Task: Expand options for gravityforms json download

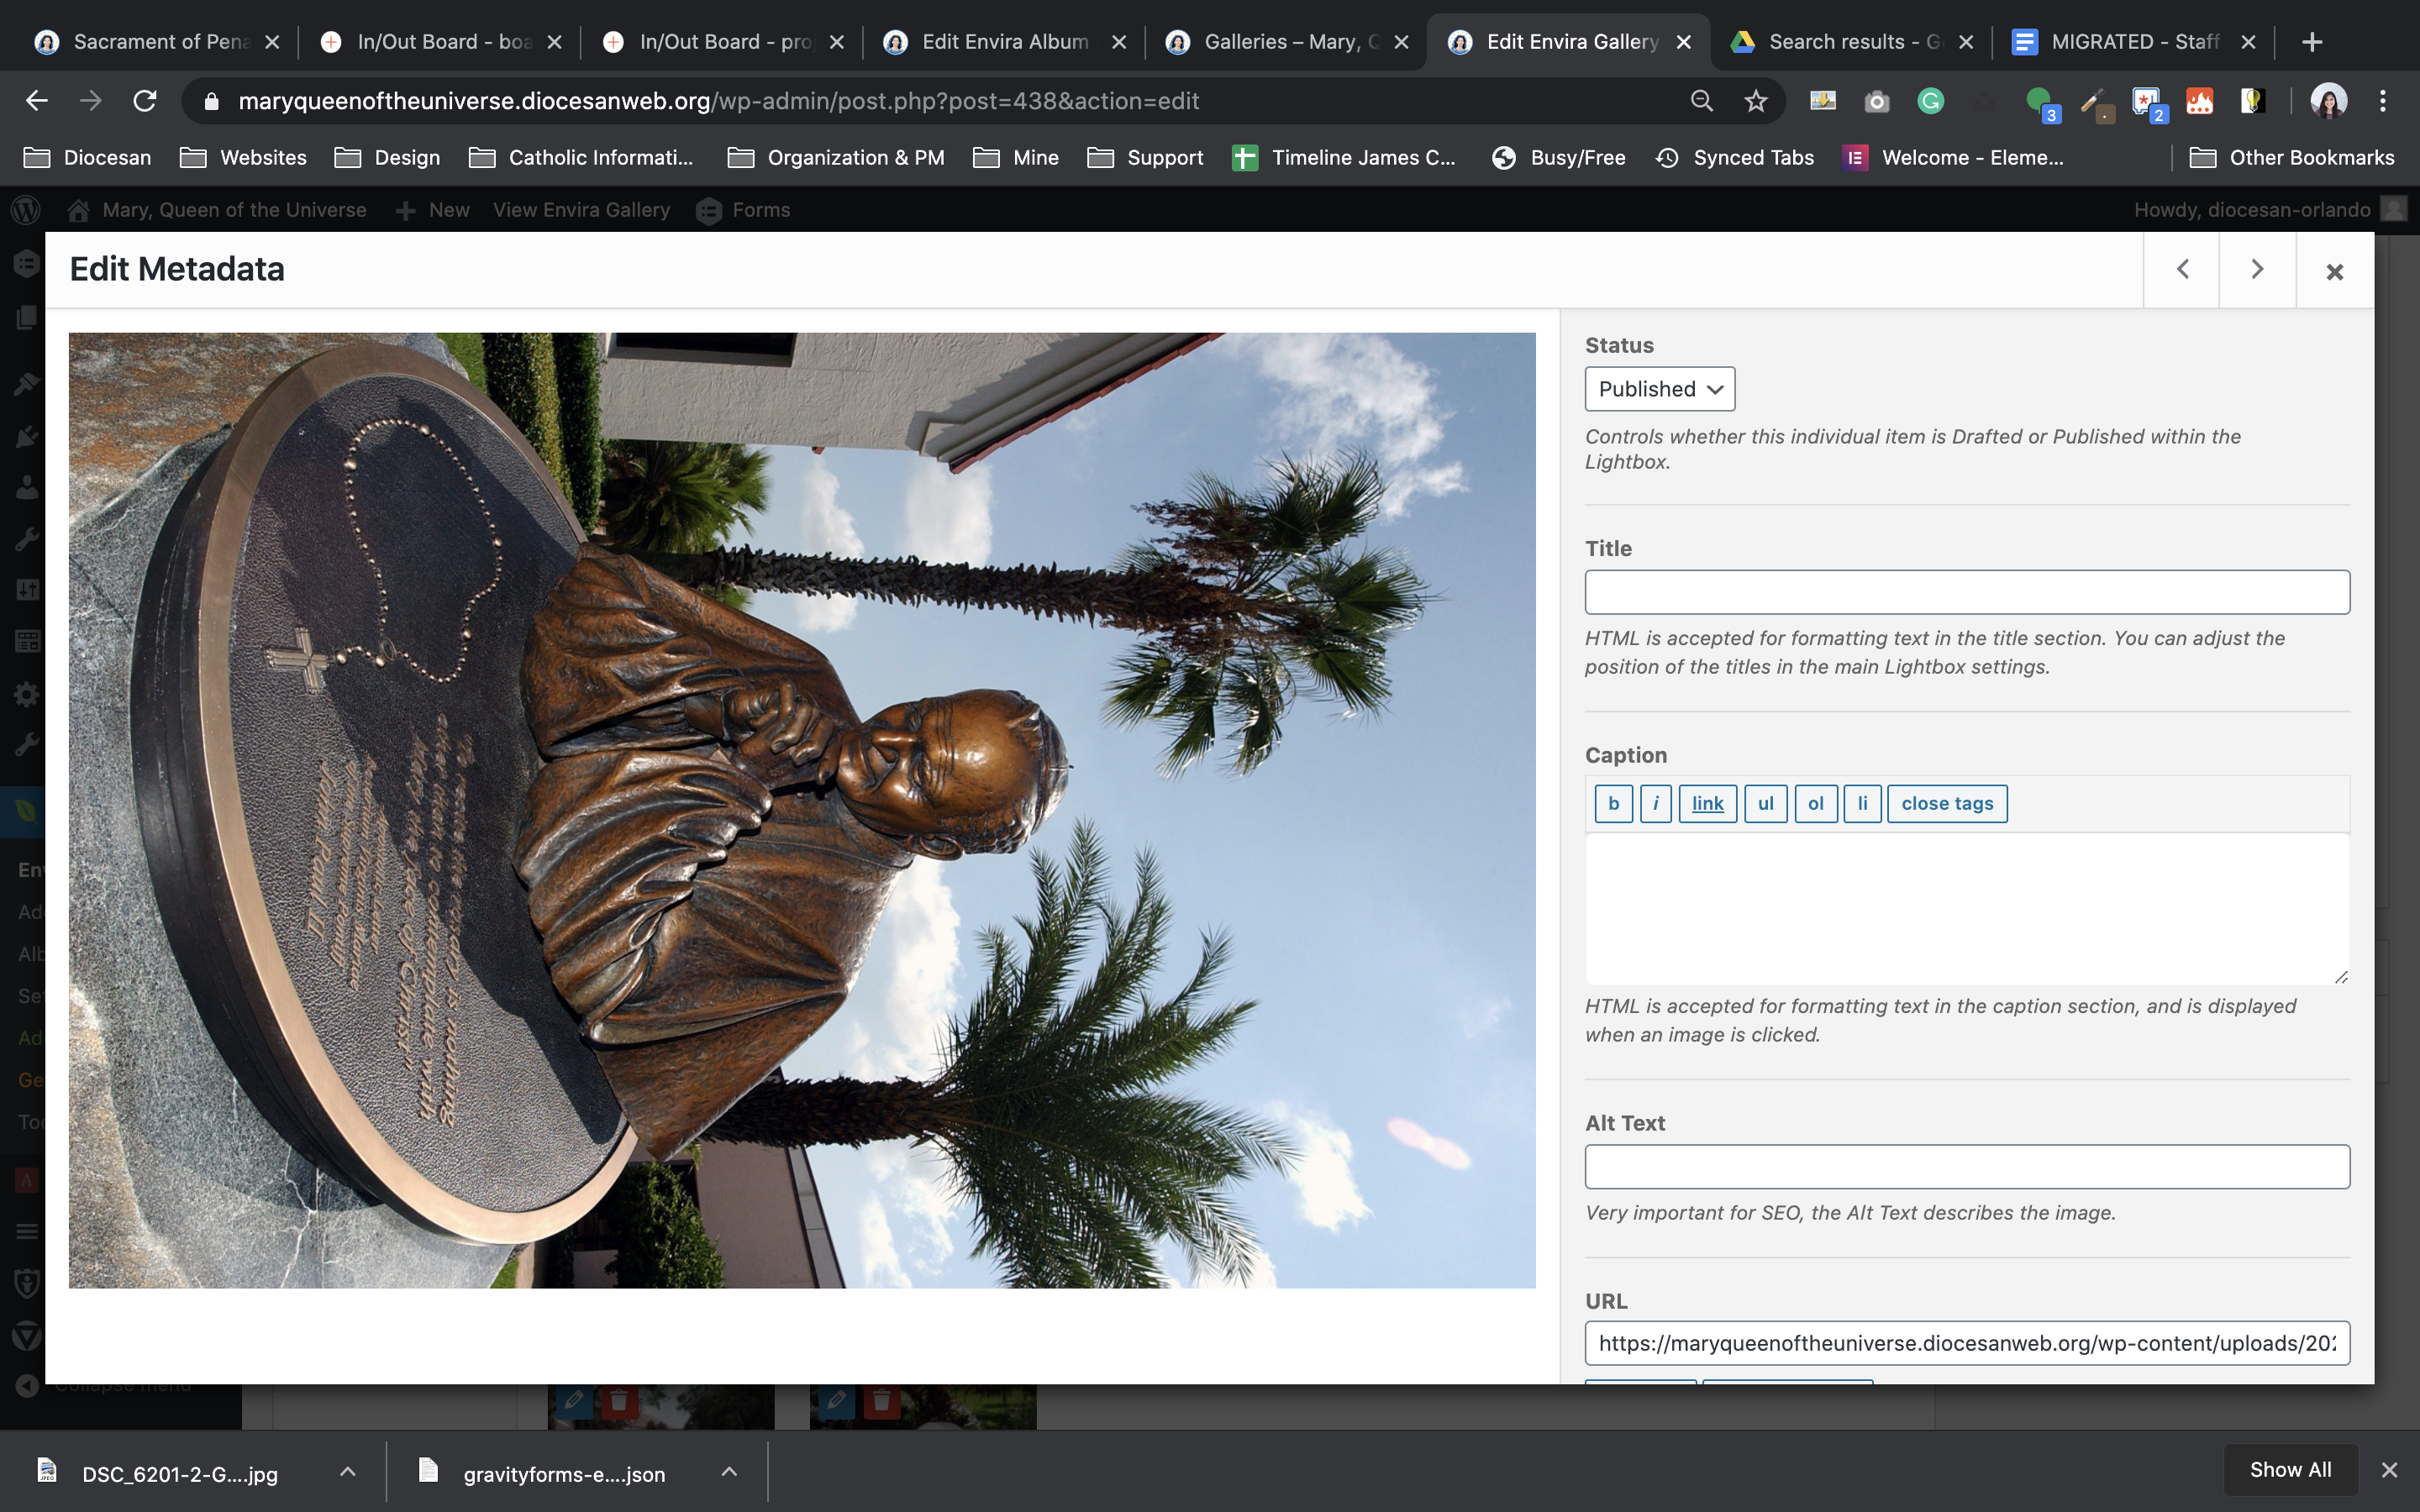Action: click(x=729, y=1472)
